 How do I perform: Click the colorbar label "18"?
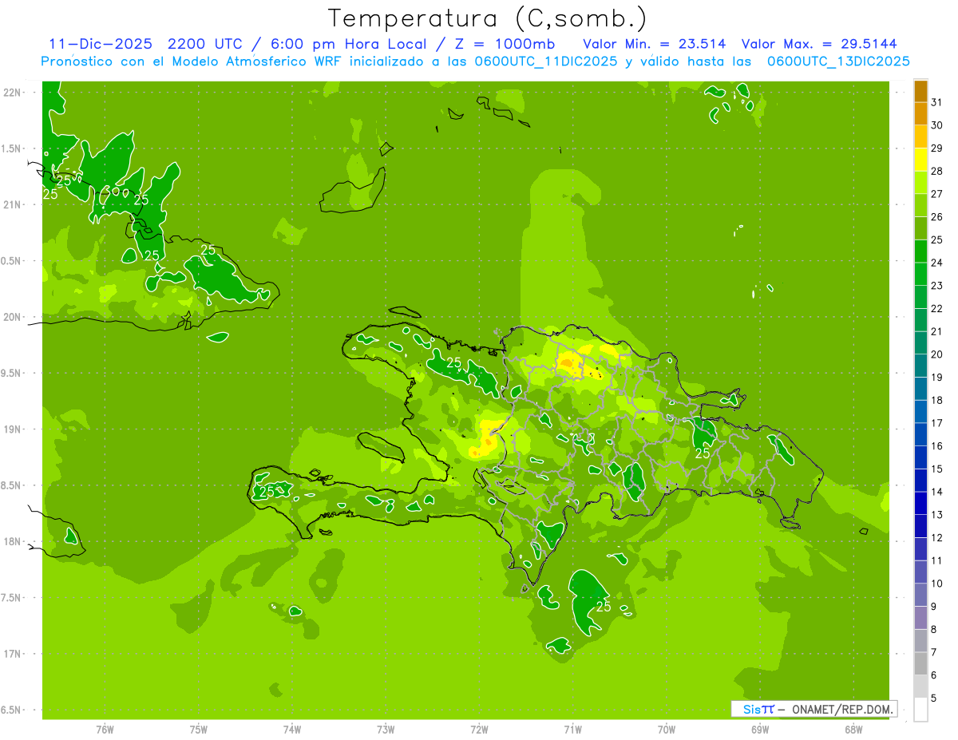pyautogui.click(x=936, y=400)
